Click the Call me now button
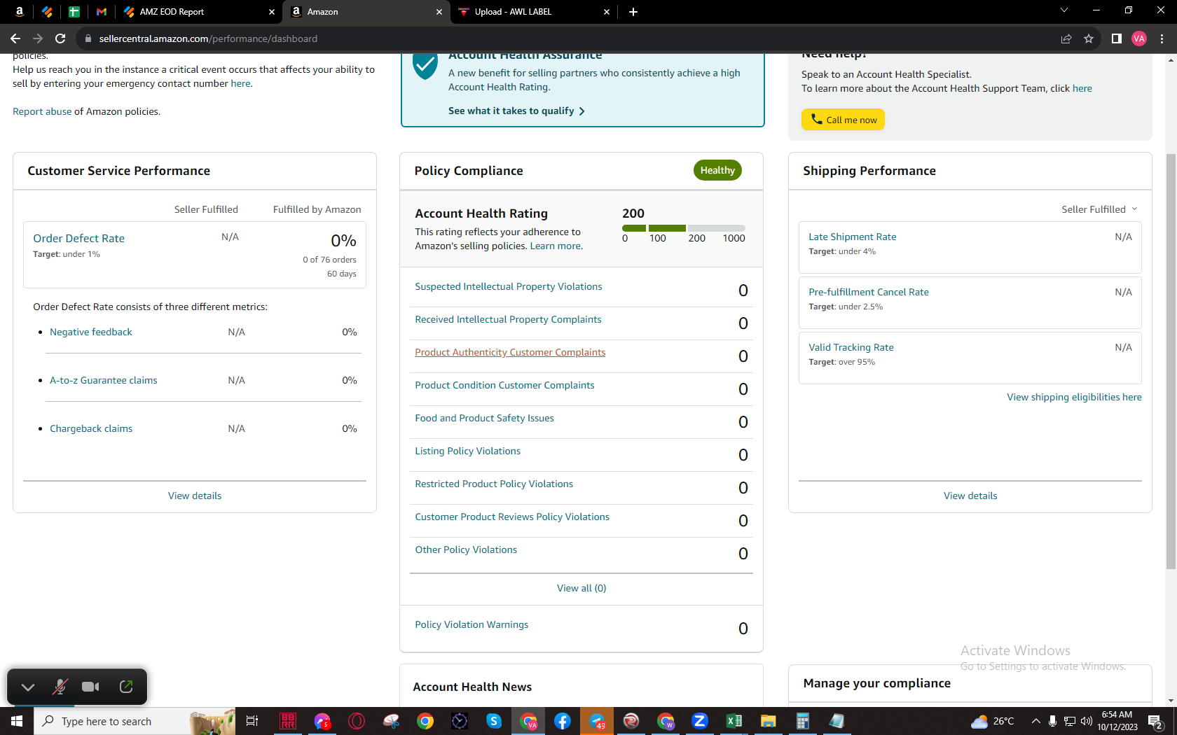The image size is (1177, 735). 843,120
